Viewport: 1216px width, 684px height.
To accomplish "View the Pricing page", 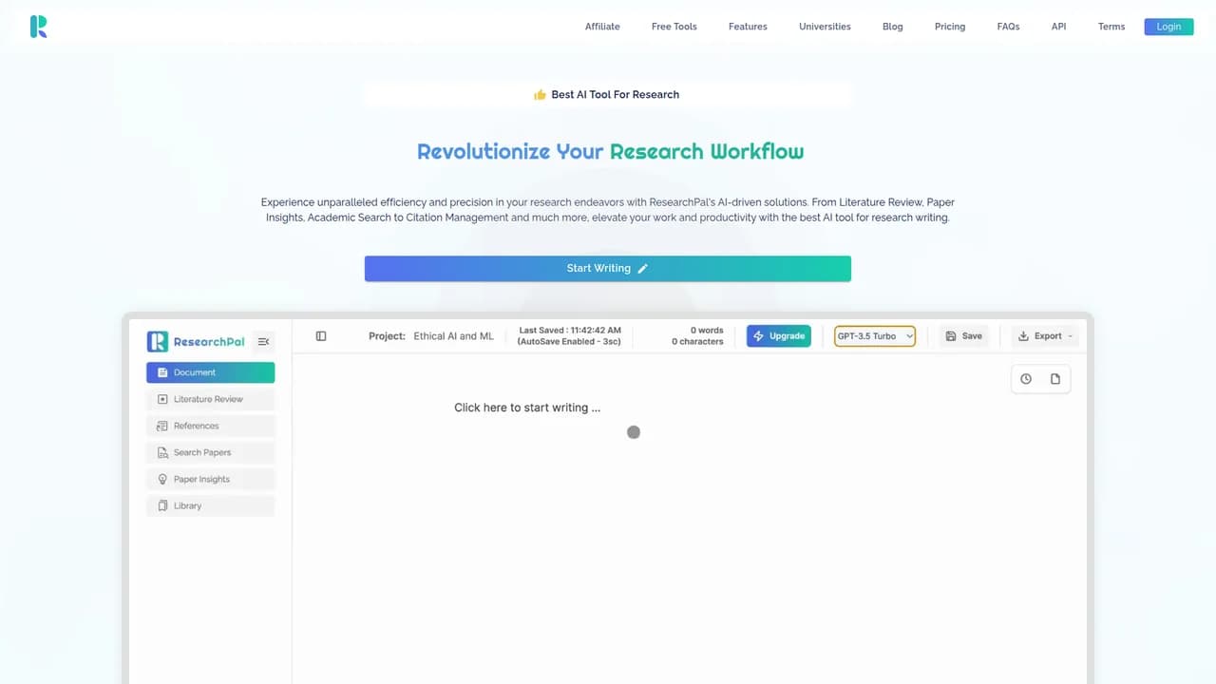I will [x=950, y=27].
